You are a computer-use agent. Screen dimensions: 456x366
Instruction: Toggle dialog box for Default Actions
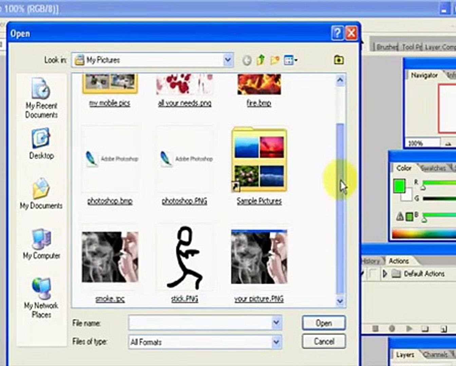tap(374, 273)
